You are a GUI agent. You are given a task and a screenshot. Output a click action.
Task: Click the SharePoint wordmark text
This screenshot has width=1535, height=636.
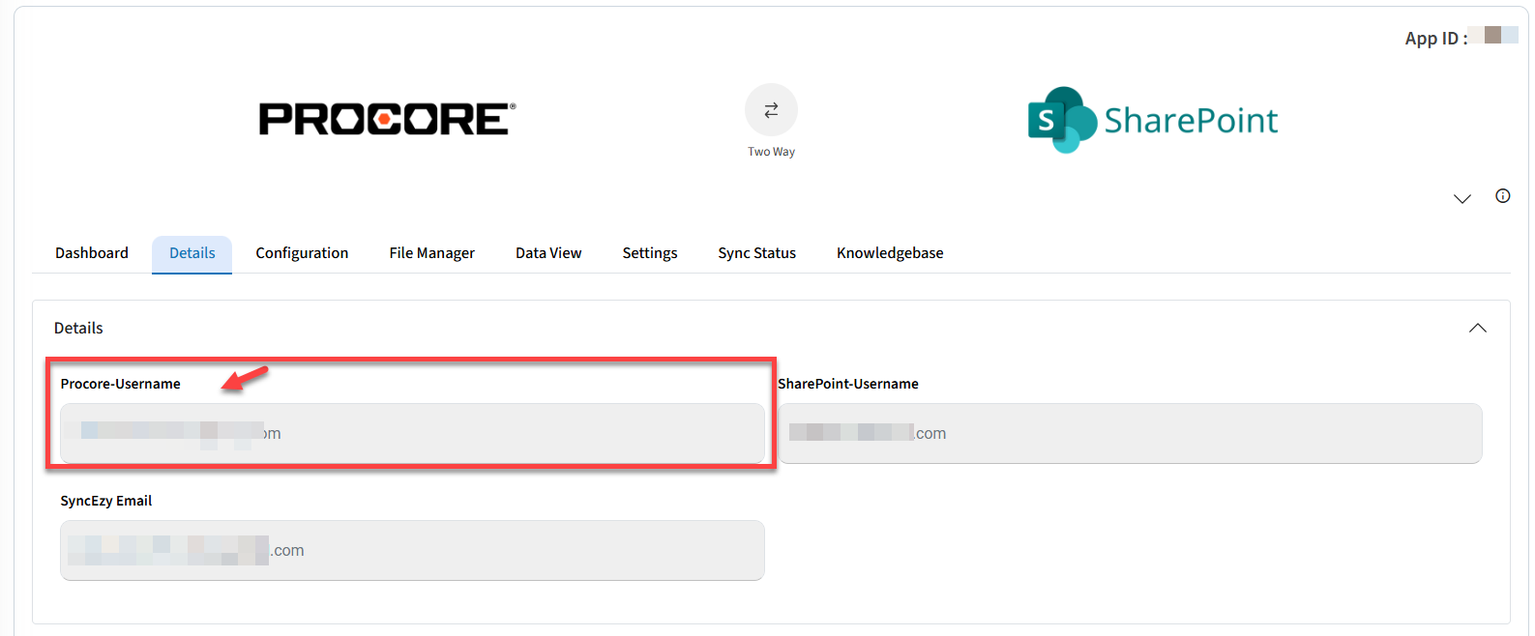(x=1191, y=121)
